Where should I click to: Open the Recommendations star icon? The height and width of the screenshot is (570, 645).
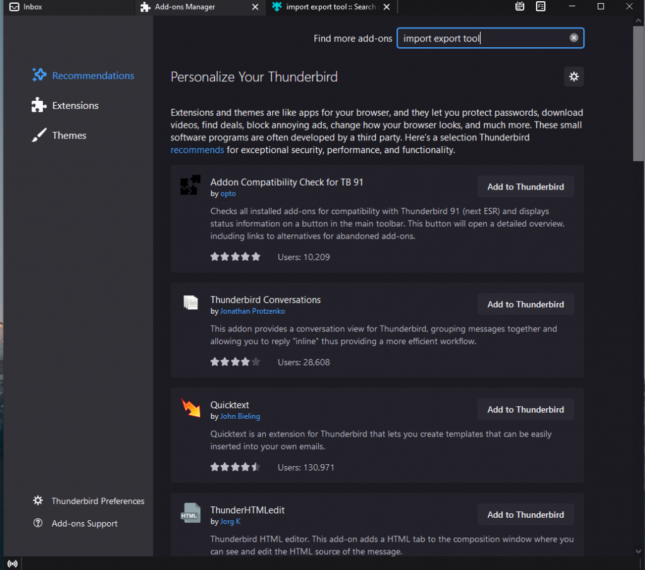(x=39, y=75)
